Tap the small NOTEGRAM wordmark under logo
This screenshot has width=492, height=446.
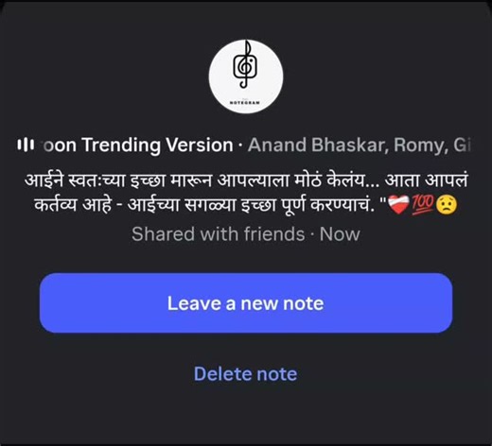tap(245, 103)
